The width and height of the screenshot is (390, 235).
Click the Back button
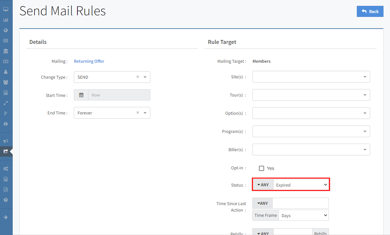(370, 11)
